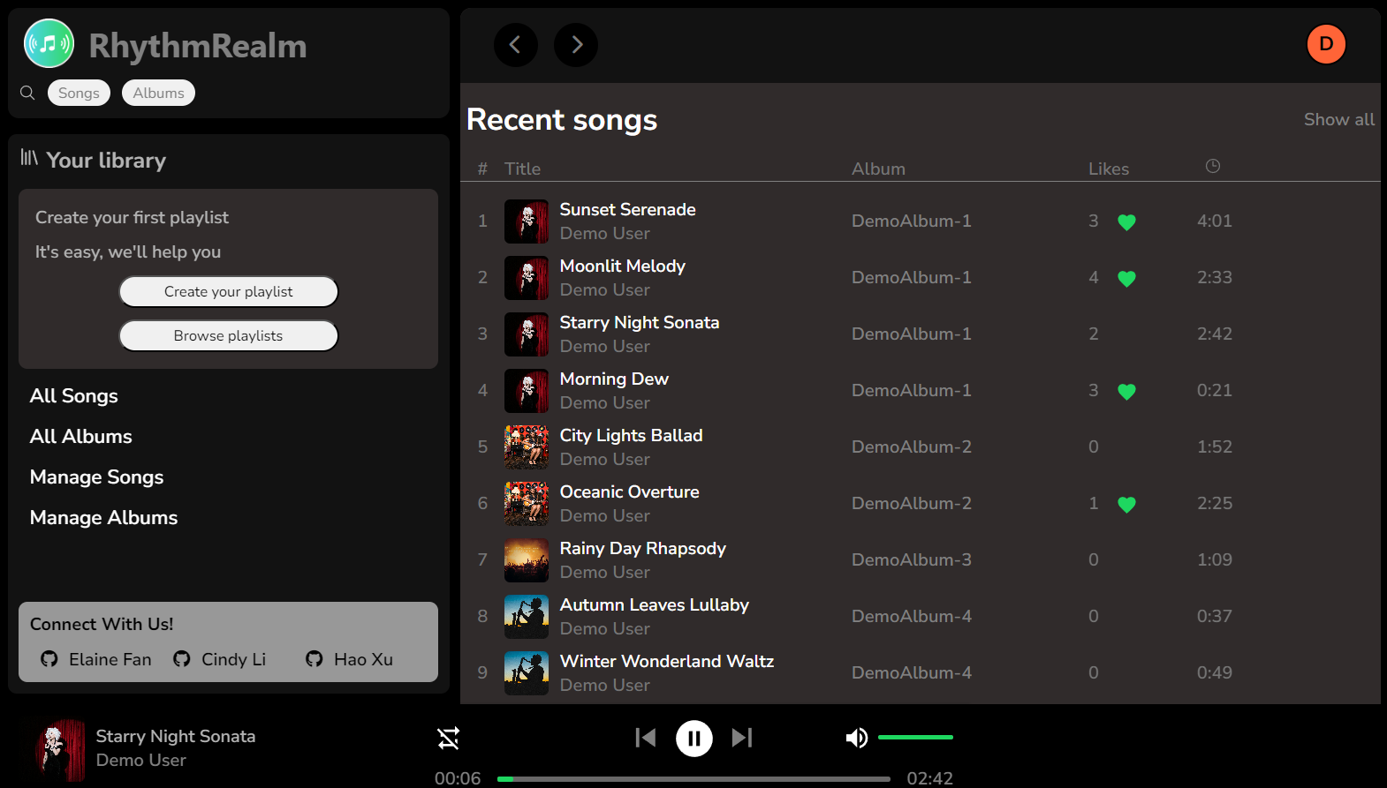Adjust the green volume slider

tap(915, 737)
